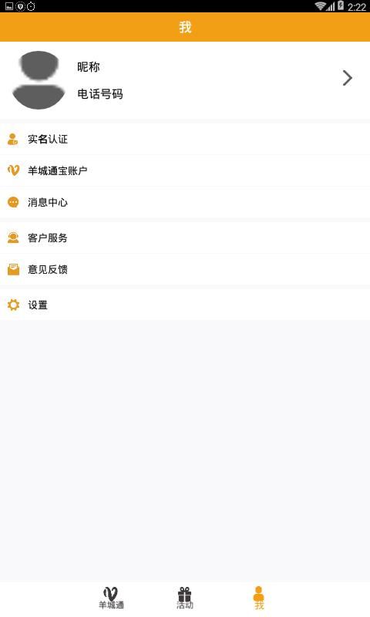Viewport: 370px width, 617px height.
Task: Tap the 设置 gear icon
Action: pyautogui.click(x=13, y=305)
